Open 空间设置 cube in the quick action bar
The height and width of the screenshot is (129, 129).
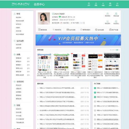pos(99,30)
